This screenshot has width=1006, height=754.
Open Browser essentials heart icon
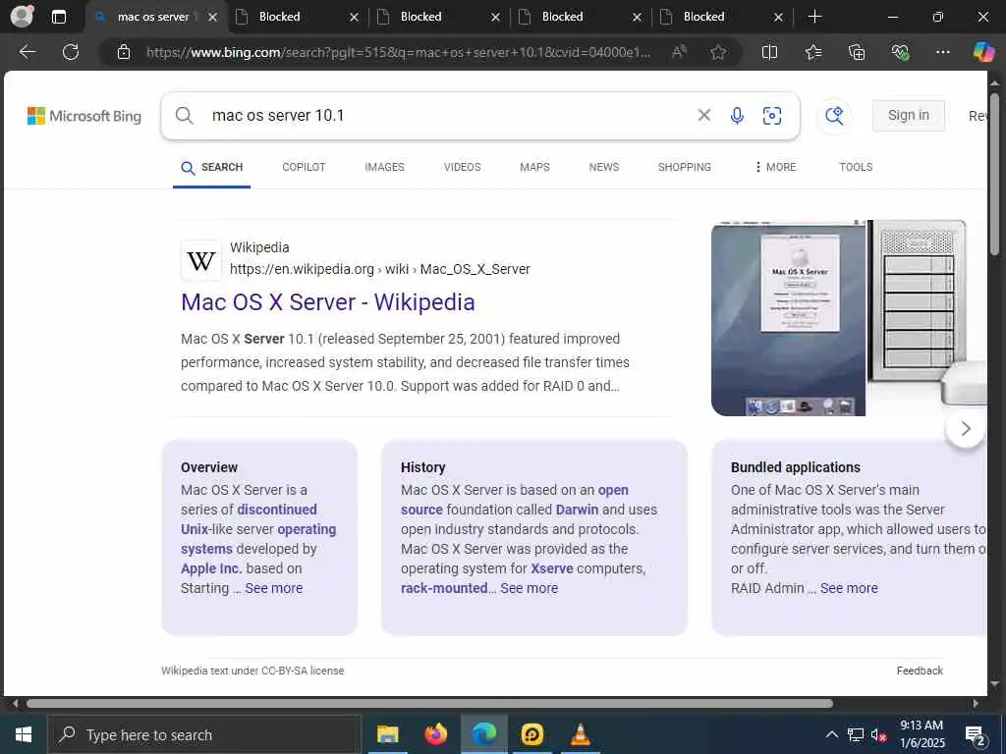[900, 52]
